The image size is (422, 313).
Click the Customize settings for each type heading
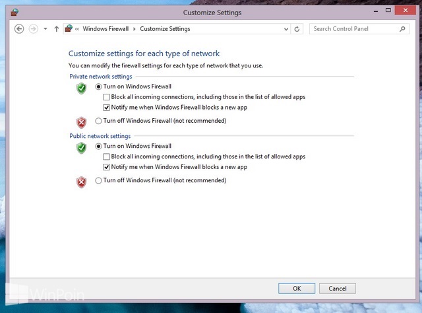pyautogui.click(x=144, y=53)
